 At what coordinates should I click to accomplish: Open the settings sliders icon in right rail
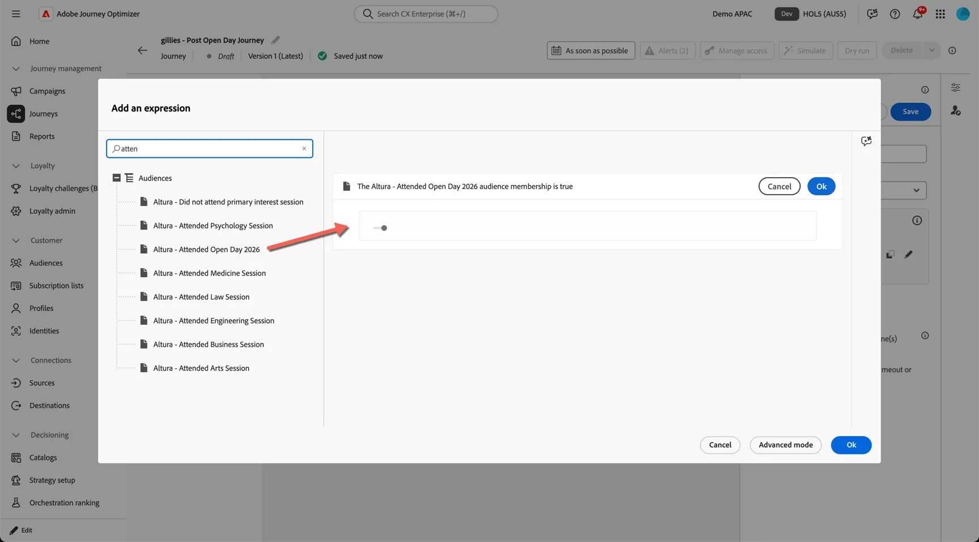point(955,88)
